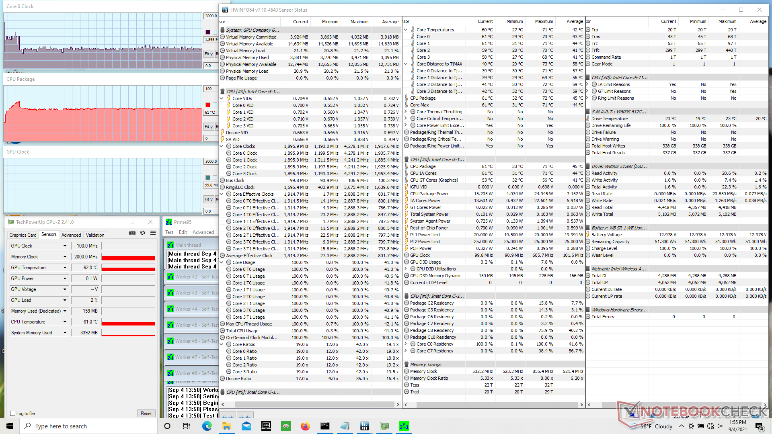Click the purple color swatch of Core 0 Clock graph
Viewport: 772px width, 434px height.
click(208, 32)
